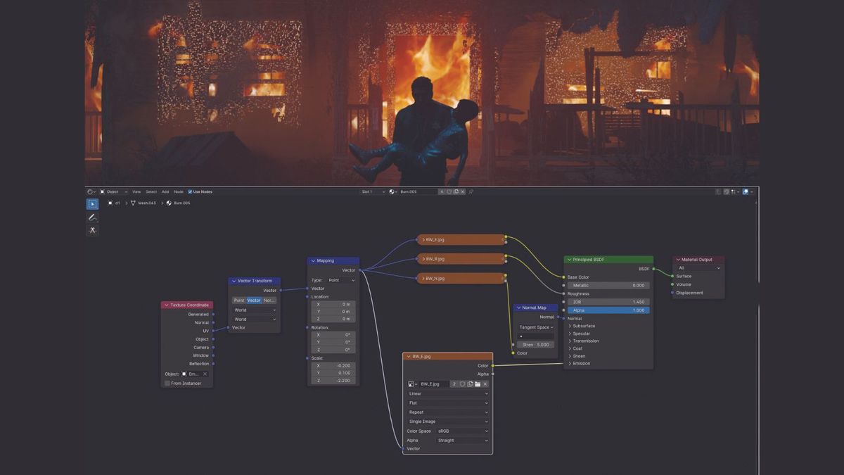The height and width of the screenshot is (475, 844).
Task: Click the editor type selector icon
Action: [89, 191]
